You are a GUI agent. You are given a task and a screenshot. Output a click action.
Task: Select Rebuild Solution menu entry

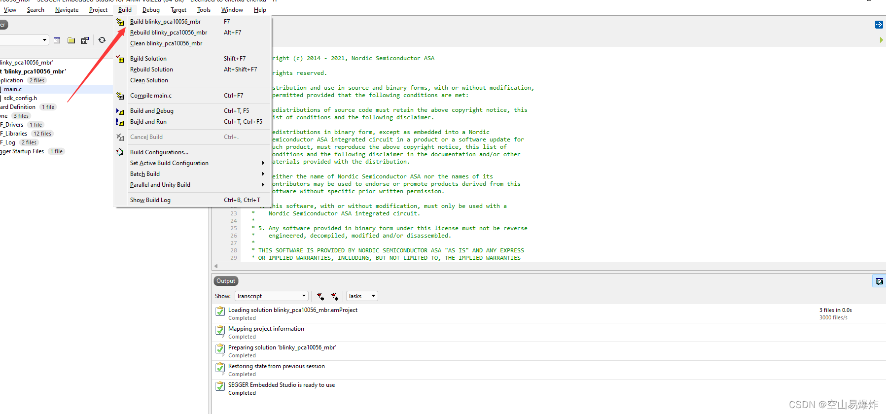(x=193, y=69)
